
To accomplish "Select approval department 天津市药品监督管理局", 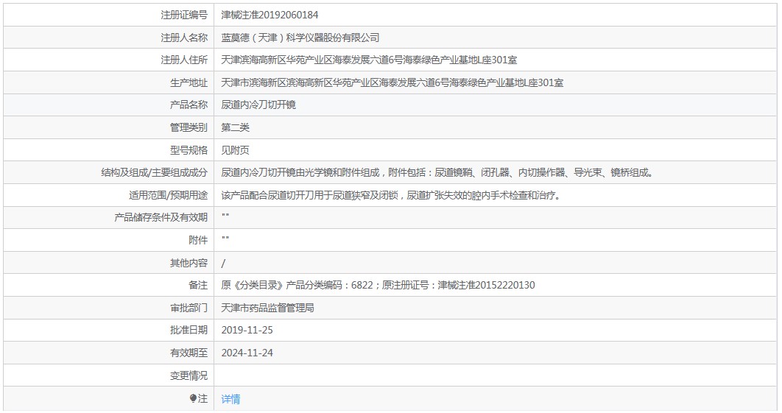I will click(268, 308).
